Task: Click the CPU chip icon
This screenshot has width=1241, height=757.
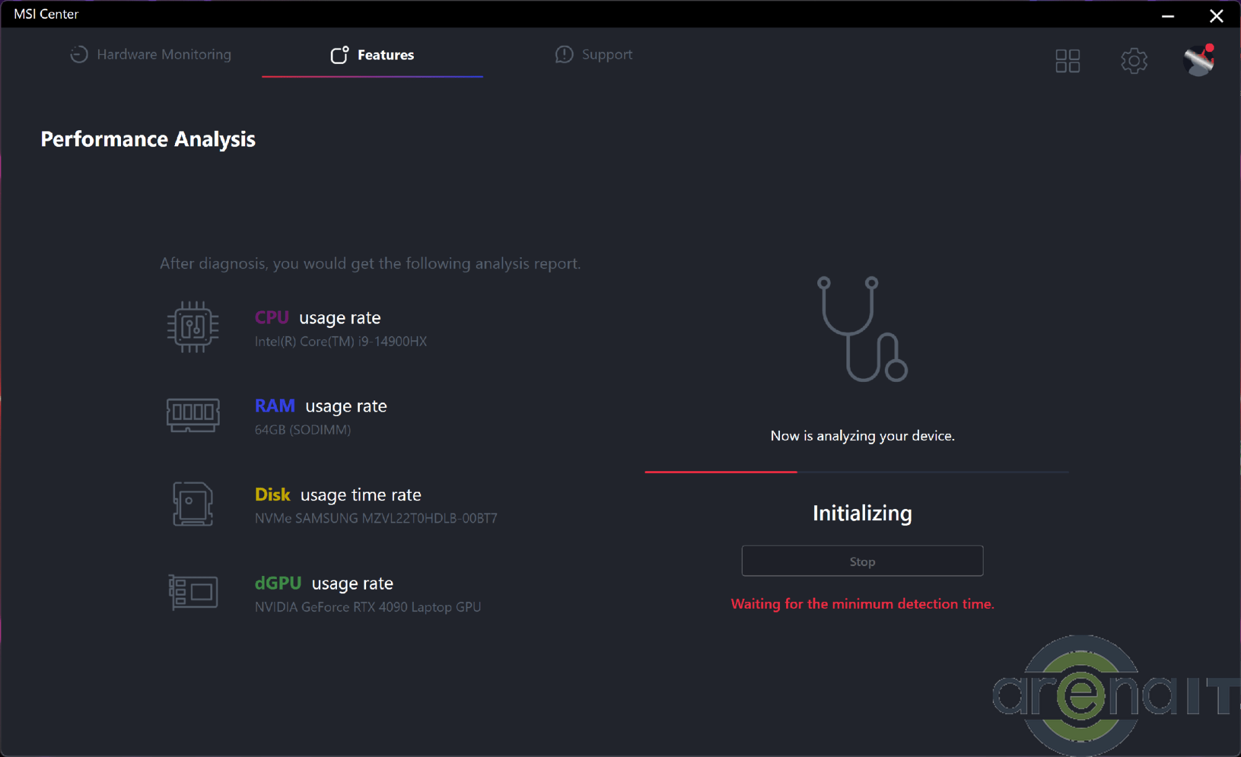Action: coord(193,327)
